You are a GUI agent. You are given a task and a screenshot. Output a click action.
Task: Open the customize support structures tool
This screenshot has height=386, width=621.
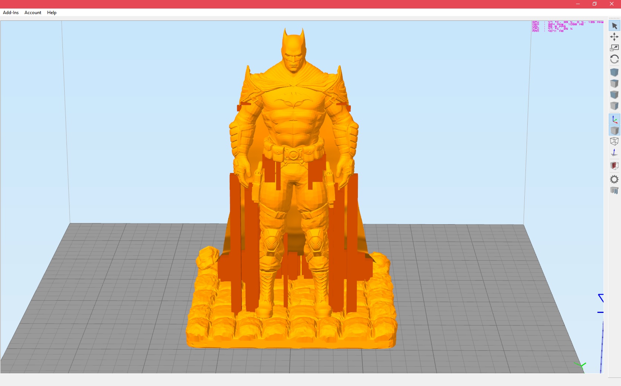614,190
